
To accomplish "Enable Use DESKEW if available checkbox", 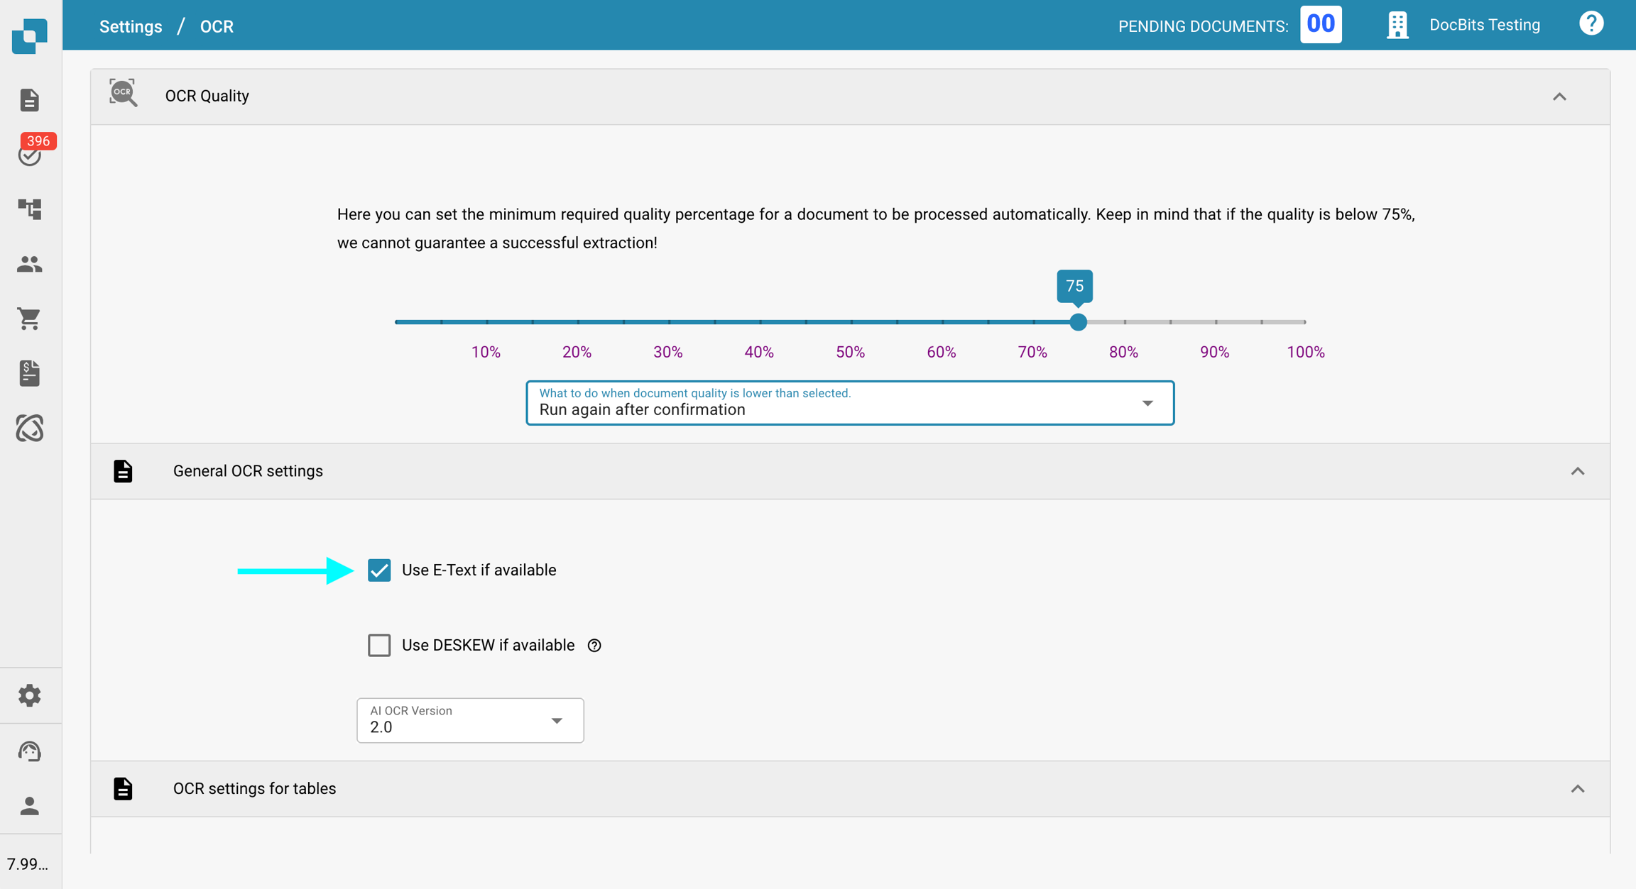I will (379, 645).
